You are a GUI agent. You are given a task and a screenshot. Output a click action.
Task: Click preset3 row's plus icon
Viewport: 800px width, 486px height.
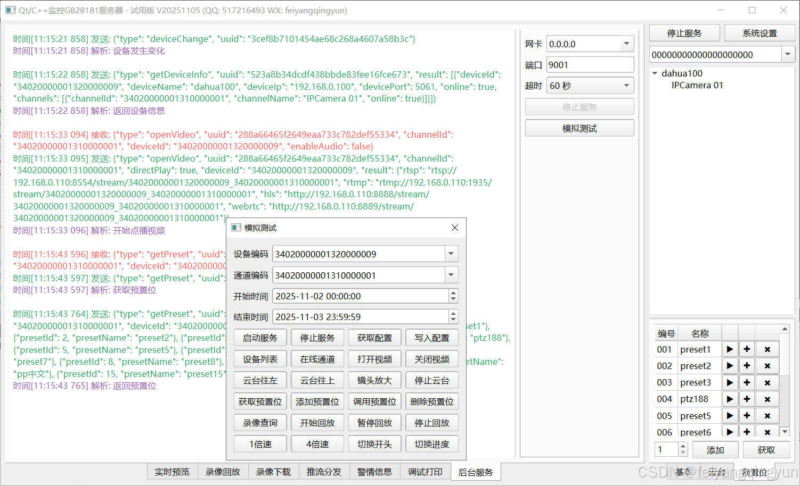pyautogui.click(x=747, y=382)
